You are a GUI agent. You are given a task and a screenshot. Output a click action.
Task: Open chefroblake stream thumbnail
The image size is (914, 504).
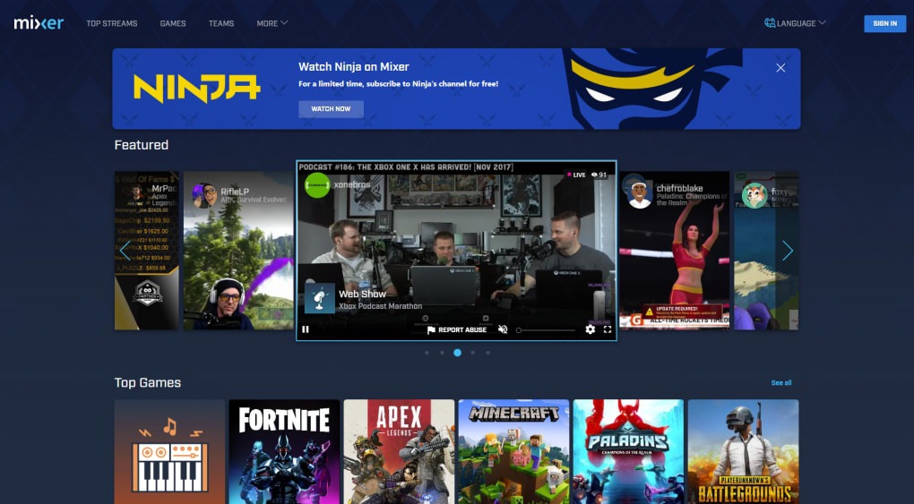[674, 251]
